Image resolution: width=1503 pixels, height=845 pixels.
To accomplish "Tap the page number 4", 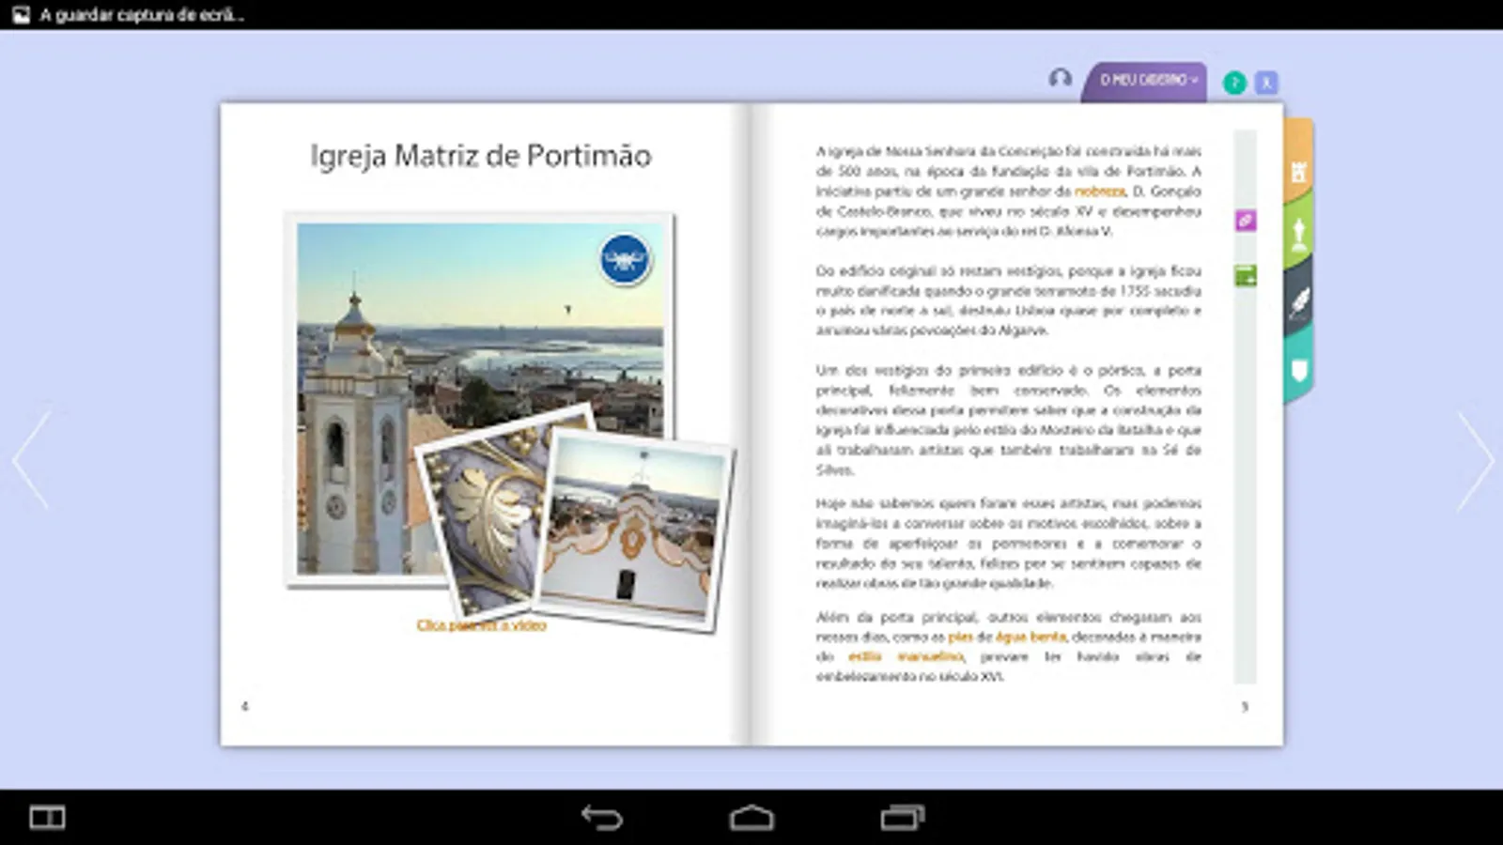I will tap(245, 706).
